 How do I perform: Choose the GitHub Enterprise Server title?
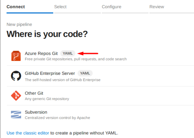50,73
